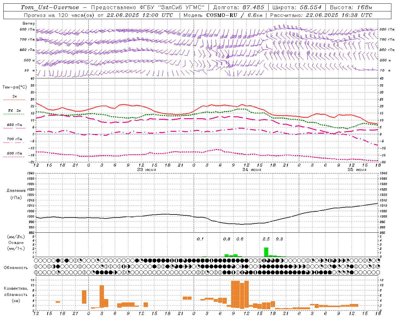396x316 pixels.
Task: Click the latitude value Широта: 58.554
Action: [297, 7]
